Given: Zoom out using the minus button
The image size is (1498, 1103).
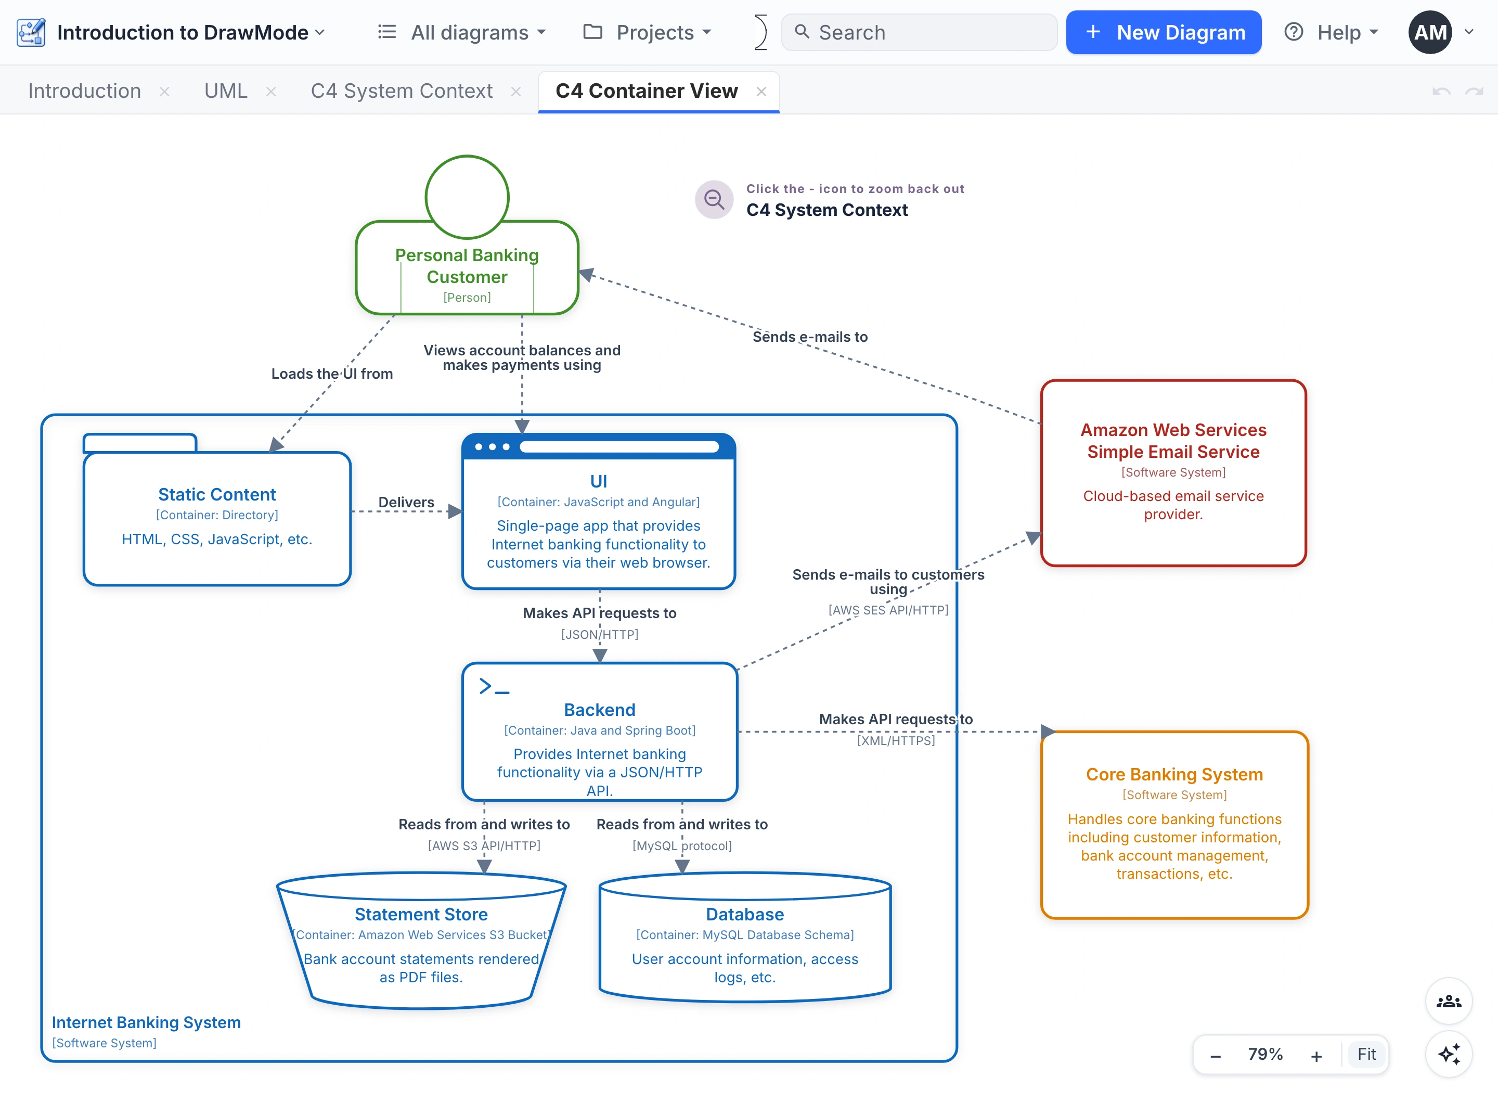Looking at the screenshot, I should point(1216,1056).
